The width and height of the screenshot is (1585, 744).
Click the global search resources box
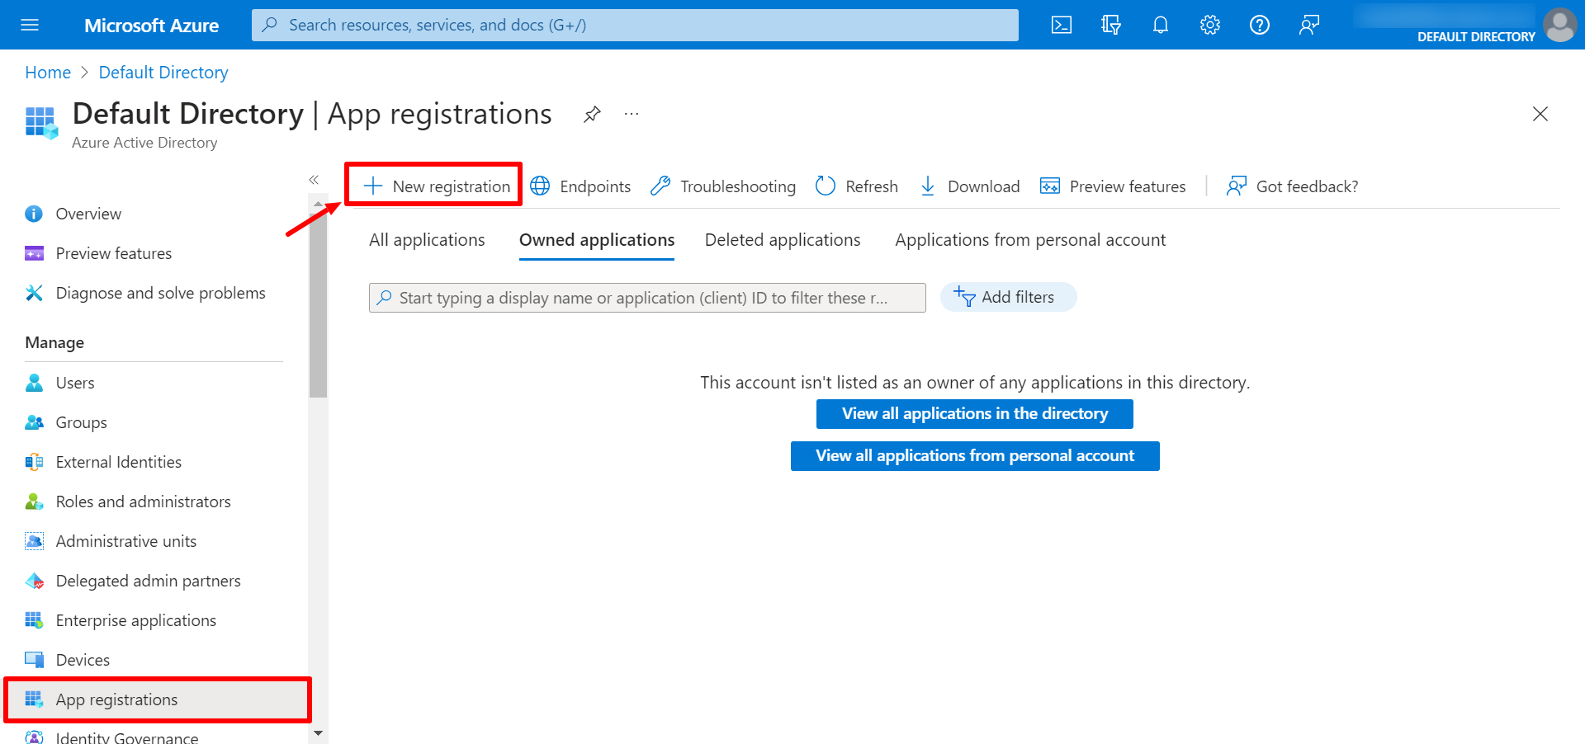(635, 25)
